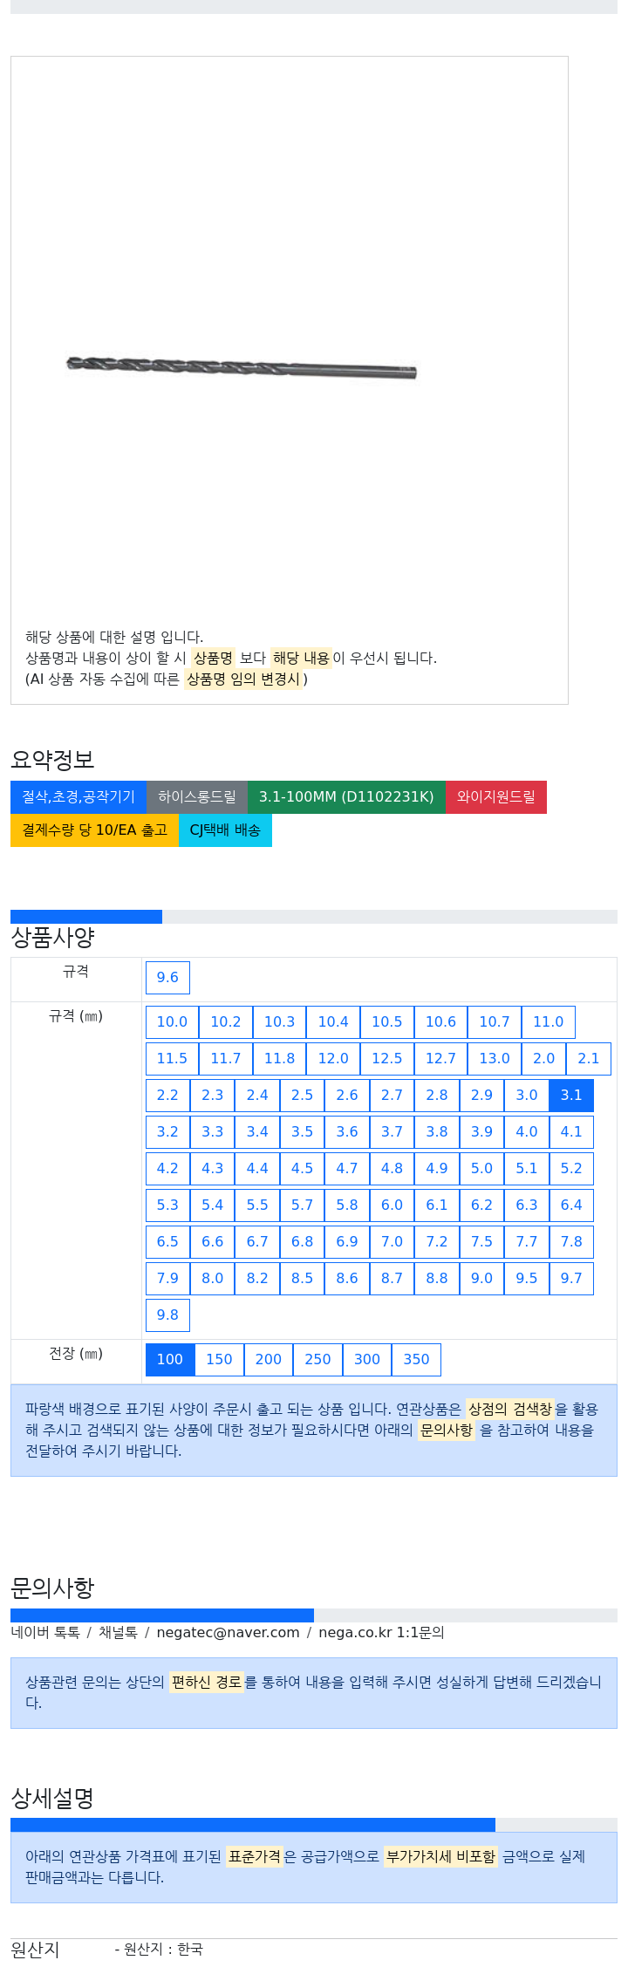628x1967 pixels.
Task: Open the drill bit product image
Action: tap(242, 367)
